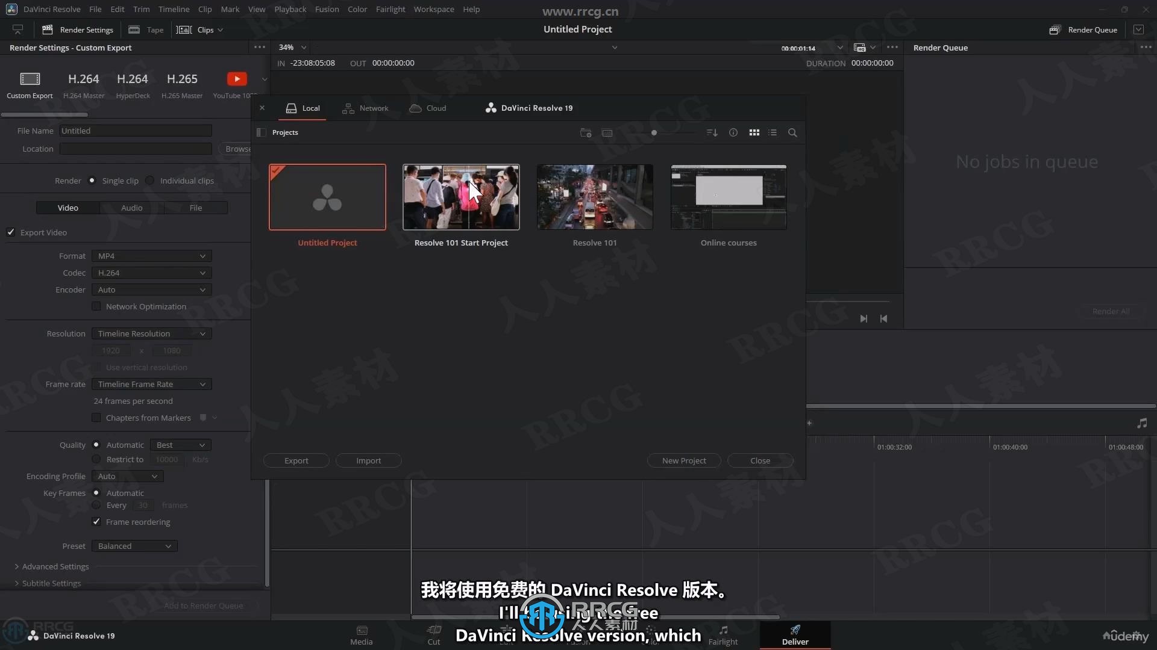Go to the Fairlight page
The width and height of the screenshot is (1157, 650).
723,636
